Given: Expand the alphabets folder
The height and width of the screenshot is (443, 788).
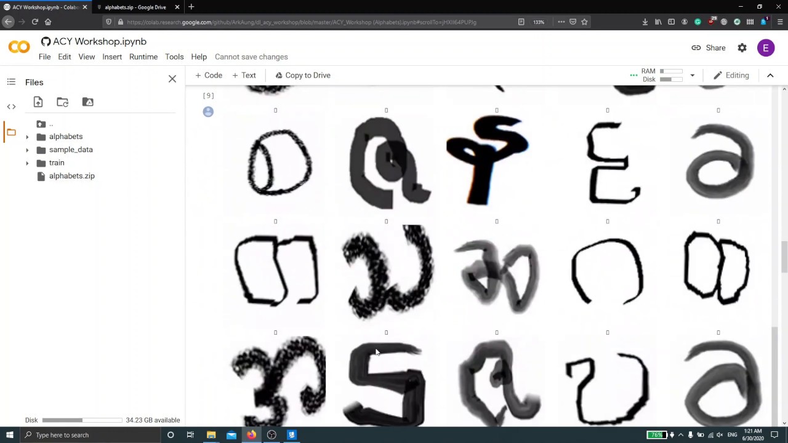Looking at the screenshot, I should click(x=27, y=137).
